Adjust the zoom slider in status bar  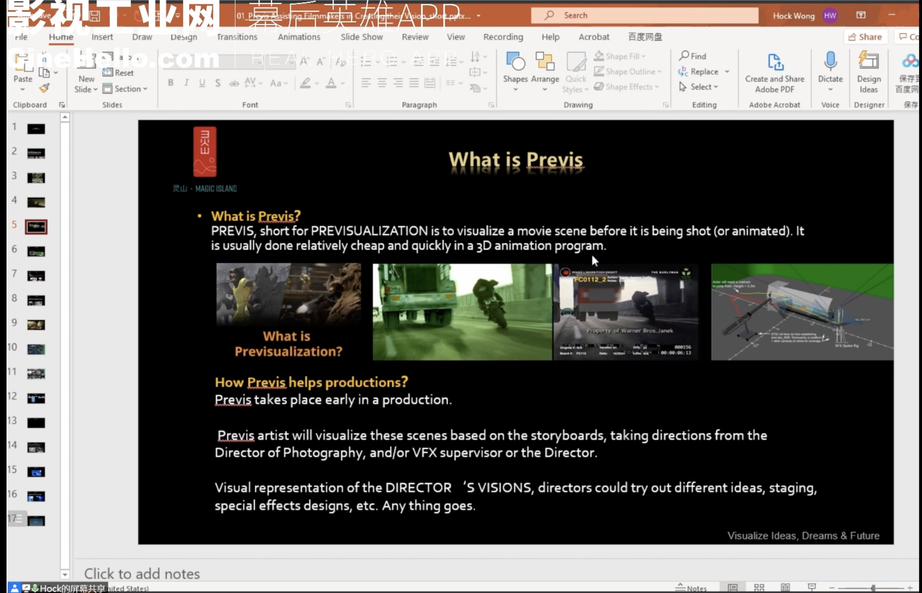[872, 588]
